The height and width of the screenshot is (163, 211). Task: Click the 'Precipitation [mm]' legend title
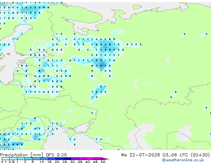pos(22,155)
